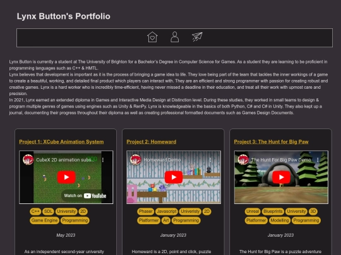
Task: Select the 3D tag
Action: (x=313, y=212)
